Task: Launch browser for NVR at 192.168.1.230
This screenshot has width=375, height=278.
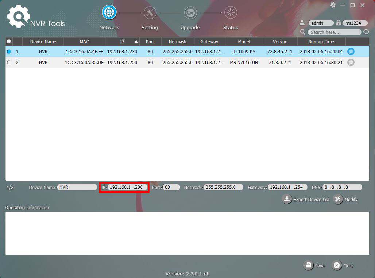Action: tap(351, 51)
